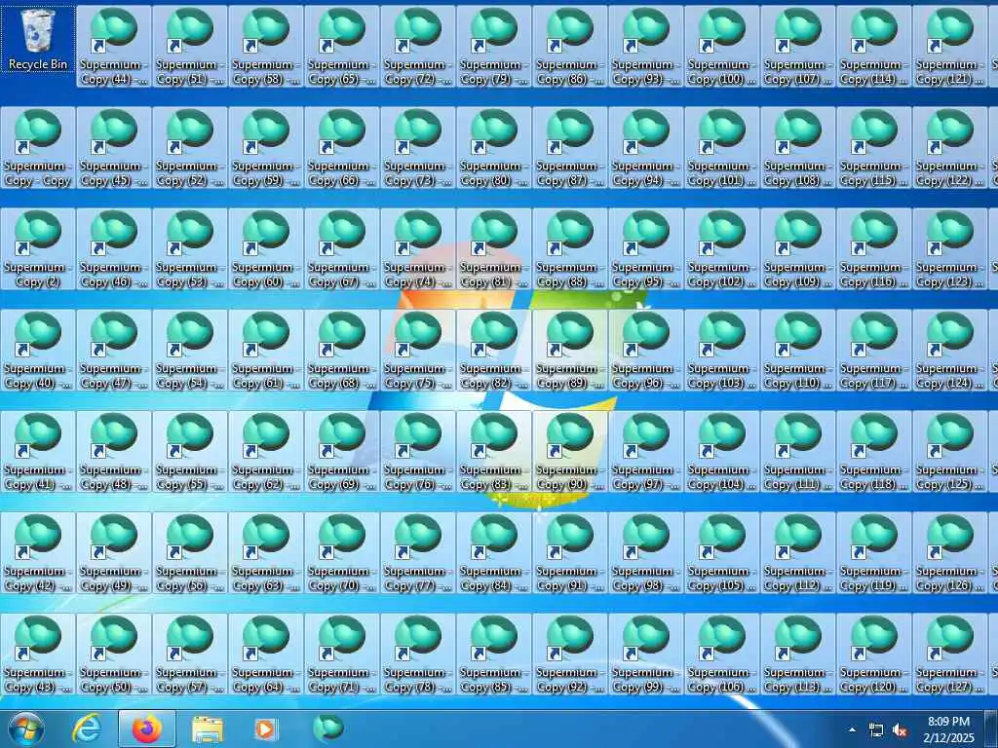Open the network status tray icon
This screenshot has height=748, width=998.
(876, 730)
